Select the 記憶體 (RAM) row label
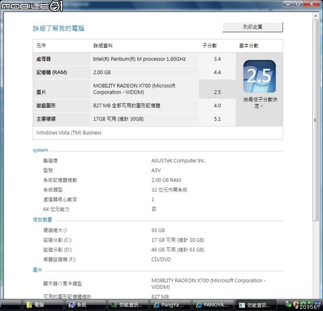Image resolution: width=323 pixels, height=311 pixels. pyautogui.click(x=51, y=72)
